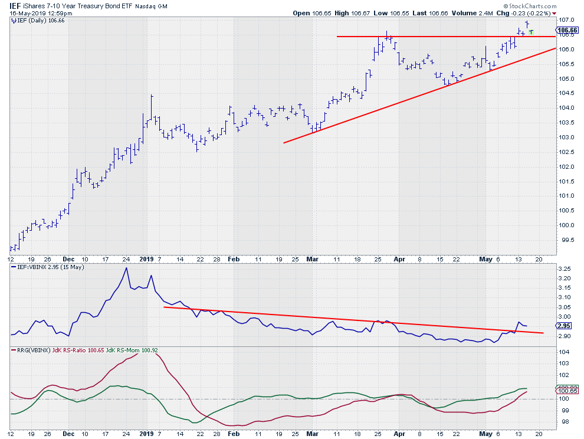Screen dimensions: 584x439
Task: Click the "JdK RS-Mom 100.92" legend text
Action: (x=132, y=350)
